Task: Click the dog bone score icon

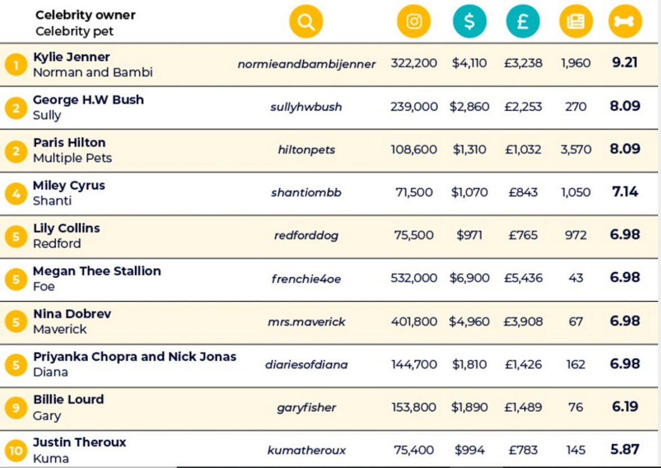Action: point(625,22)
